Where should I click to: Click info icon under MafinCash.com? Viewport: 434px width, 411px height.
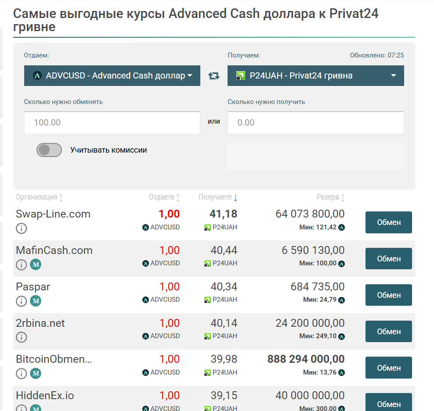click(22, 265)
